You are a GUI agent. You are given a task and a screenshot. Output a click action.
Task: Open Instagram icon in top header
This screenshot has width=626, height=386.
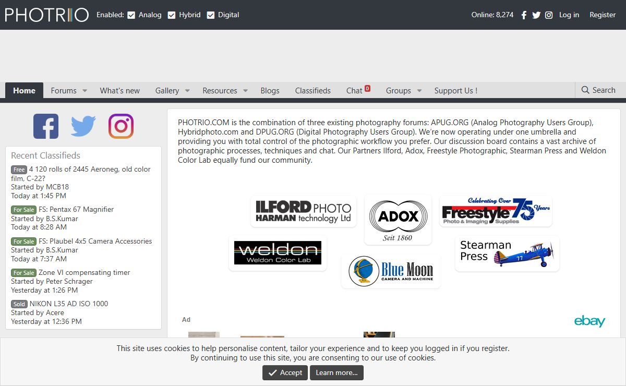tap(549, 15)
